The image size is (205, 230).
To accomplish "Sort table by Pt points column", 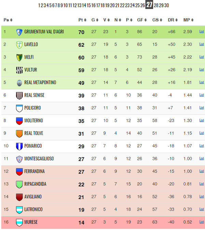I will click(82, 20).
